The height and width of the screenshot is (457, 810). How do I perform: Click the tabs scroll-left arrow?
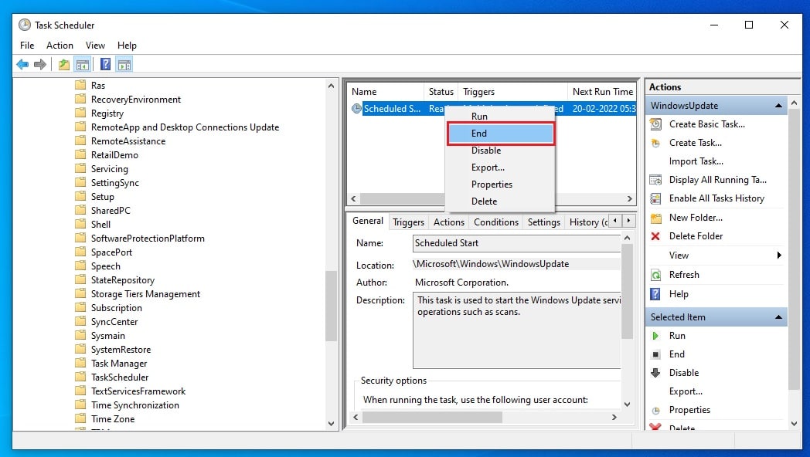614,221
